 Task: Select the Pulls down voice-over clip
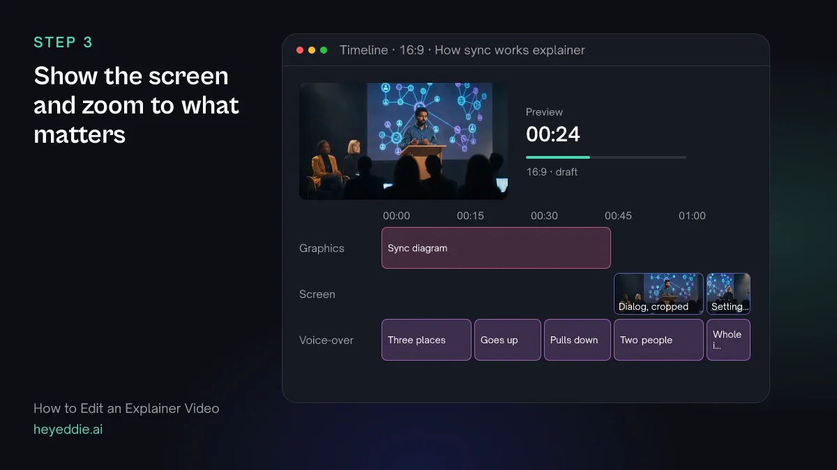click(x=578, y=340)
